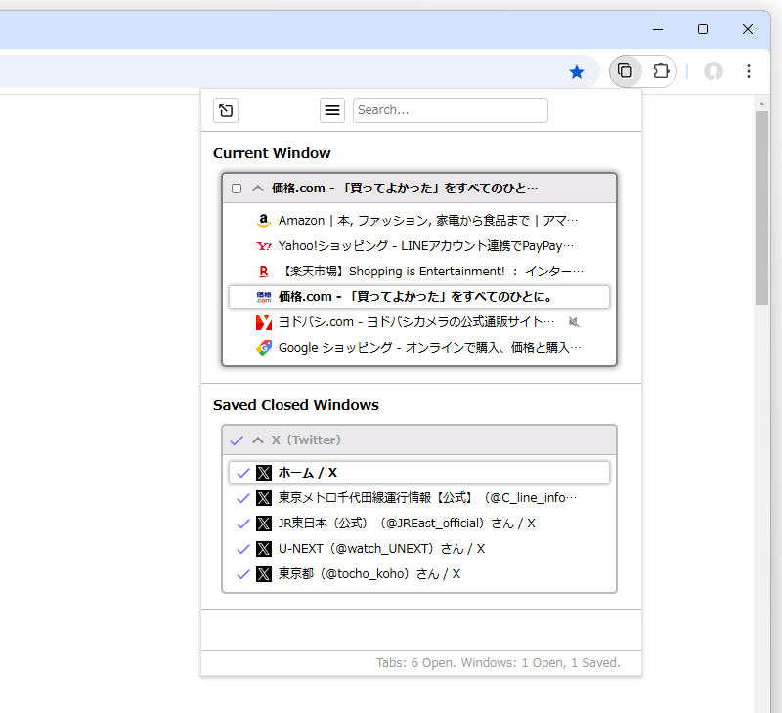The height and width of the screenshot is (713, 782).
Task: Minimize the Chrome window
Action: 658,29
